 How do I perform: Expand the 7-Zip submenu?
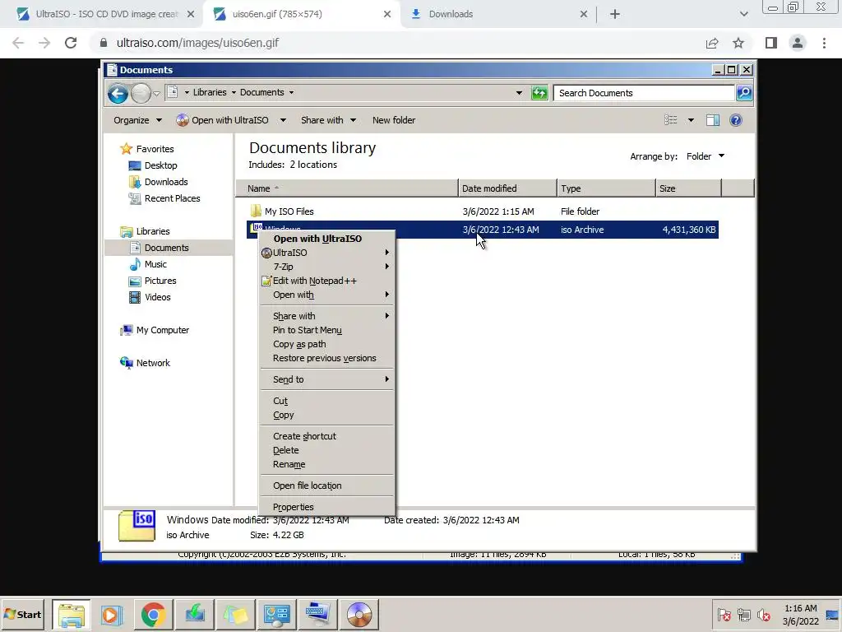(x=327, y=267)
